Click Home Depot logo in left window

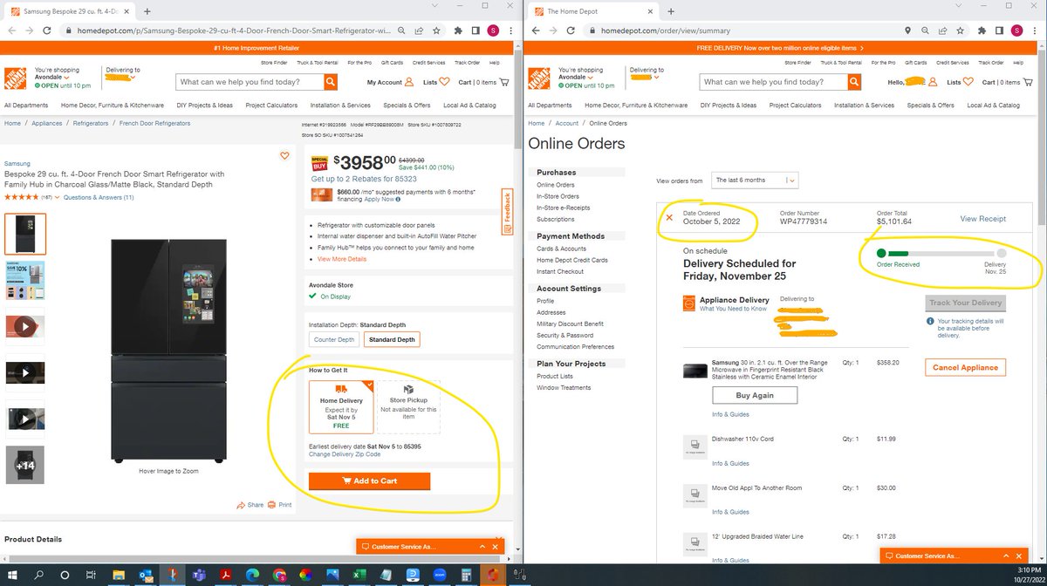[15, 78]
